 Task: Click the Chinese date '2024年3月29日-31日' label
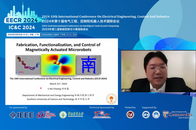click(x=18, y=34)
